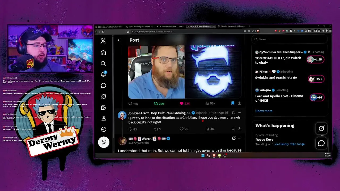Viewport: 340px width, 191px height.
Task: Reload the page in browser toolbar
Action: [103, 32]
